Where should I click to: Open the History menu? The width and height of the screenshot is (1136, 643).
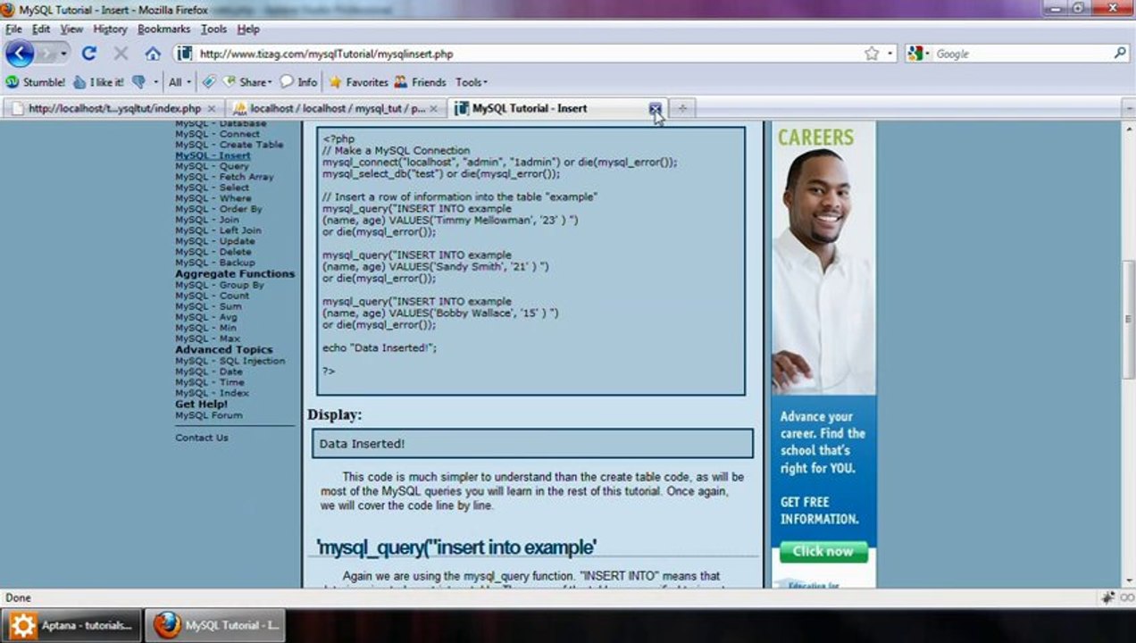[x=110, y=29]
